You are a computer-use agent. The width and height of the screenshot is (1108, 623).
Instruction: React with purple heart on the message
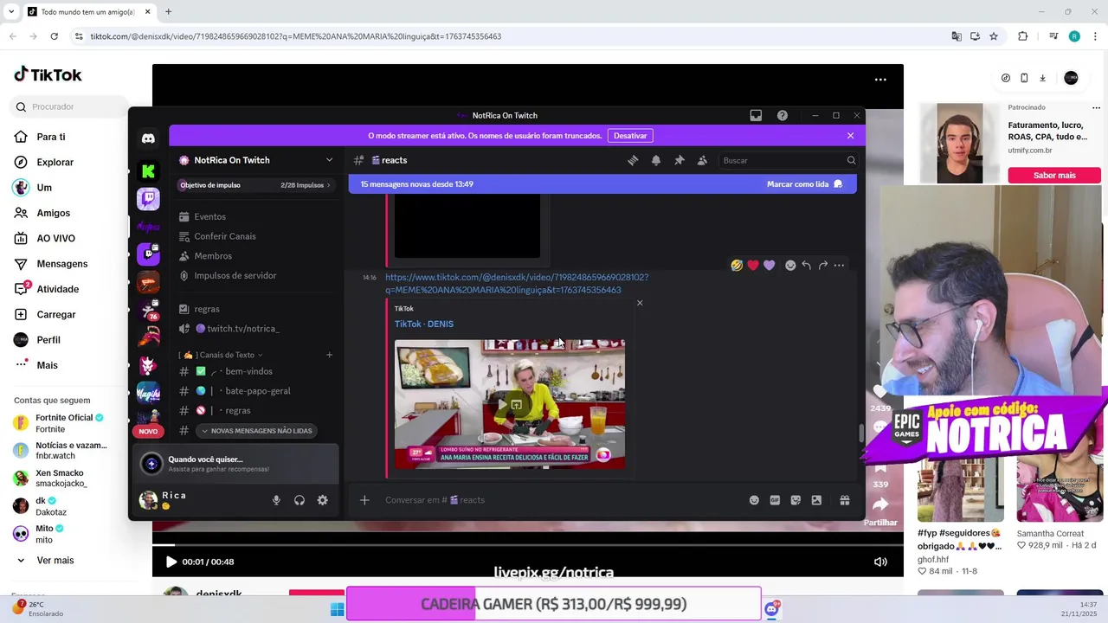tap(769, 266)
